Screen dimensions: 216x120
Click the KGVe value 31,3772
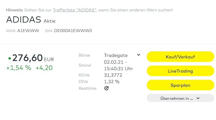coord(113,75)
